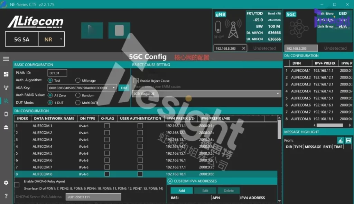Clear the gNB IP address with X
Viewport: 354px width, 204px height.
coord(243,48)
